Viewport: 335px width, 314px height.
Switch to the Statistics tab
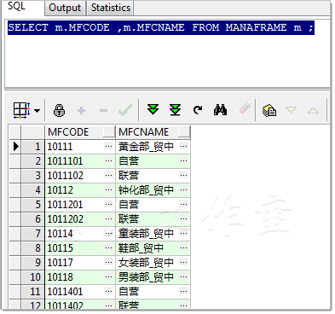(111, 8)
